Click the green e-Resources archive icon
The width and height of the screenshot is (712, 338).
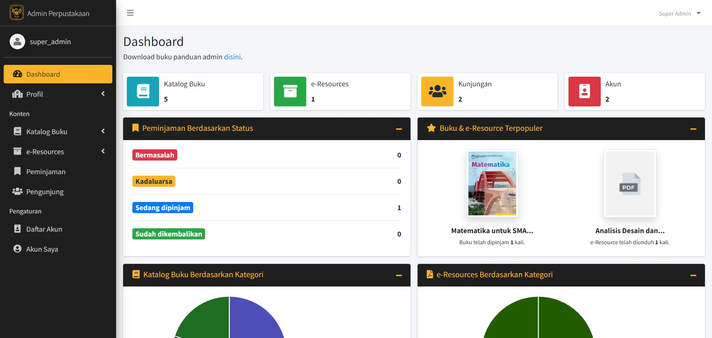[290, 92]
